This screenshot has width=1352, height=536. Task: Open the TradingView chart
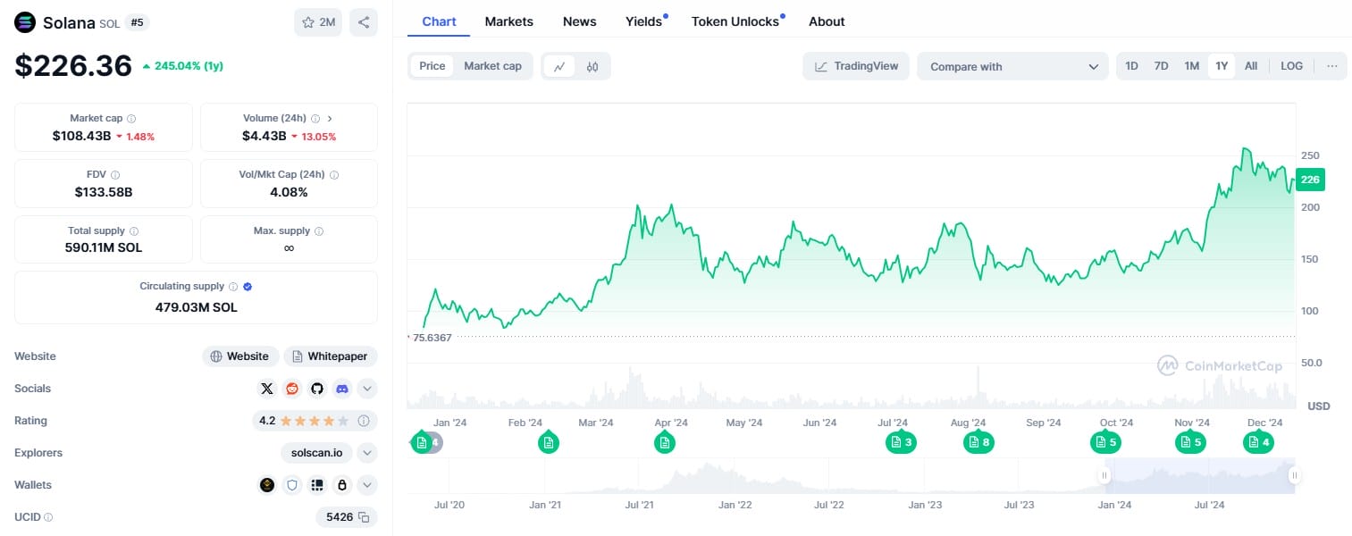(856, 66)
